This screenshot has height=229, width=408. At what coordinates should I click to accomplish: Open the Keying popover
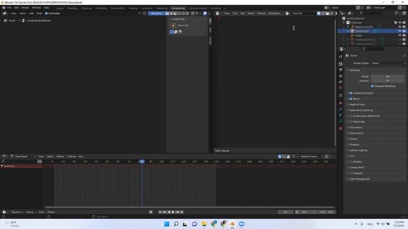click(x=31, y=212)
